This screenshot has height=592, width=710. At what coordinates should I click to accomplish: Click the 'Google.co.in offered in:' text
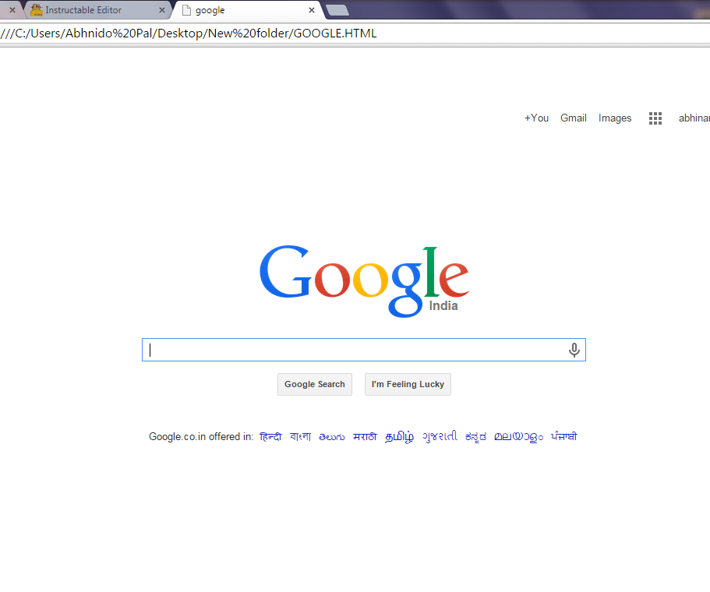pyautogui.click(x=201, y=437)
